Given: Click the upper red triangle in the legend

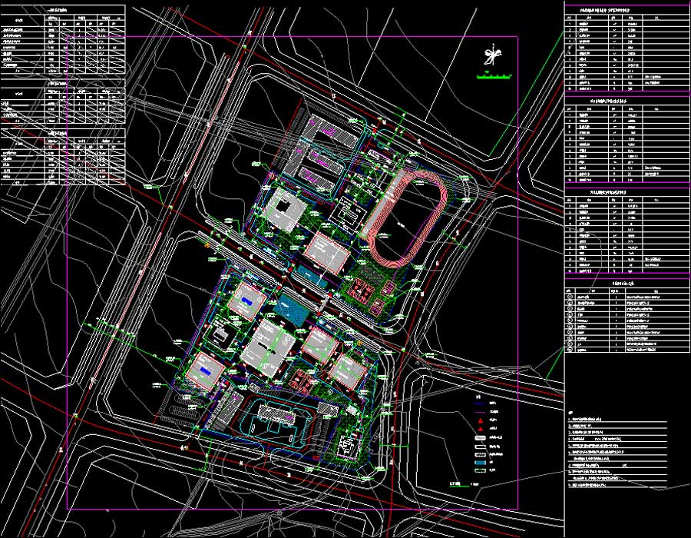Looking at the screenshot, I should point(481,422).
